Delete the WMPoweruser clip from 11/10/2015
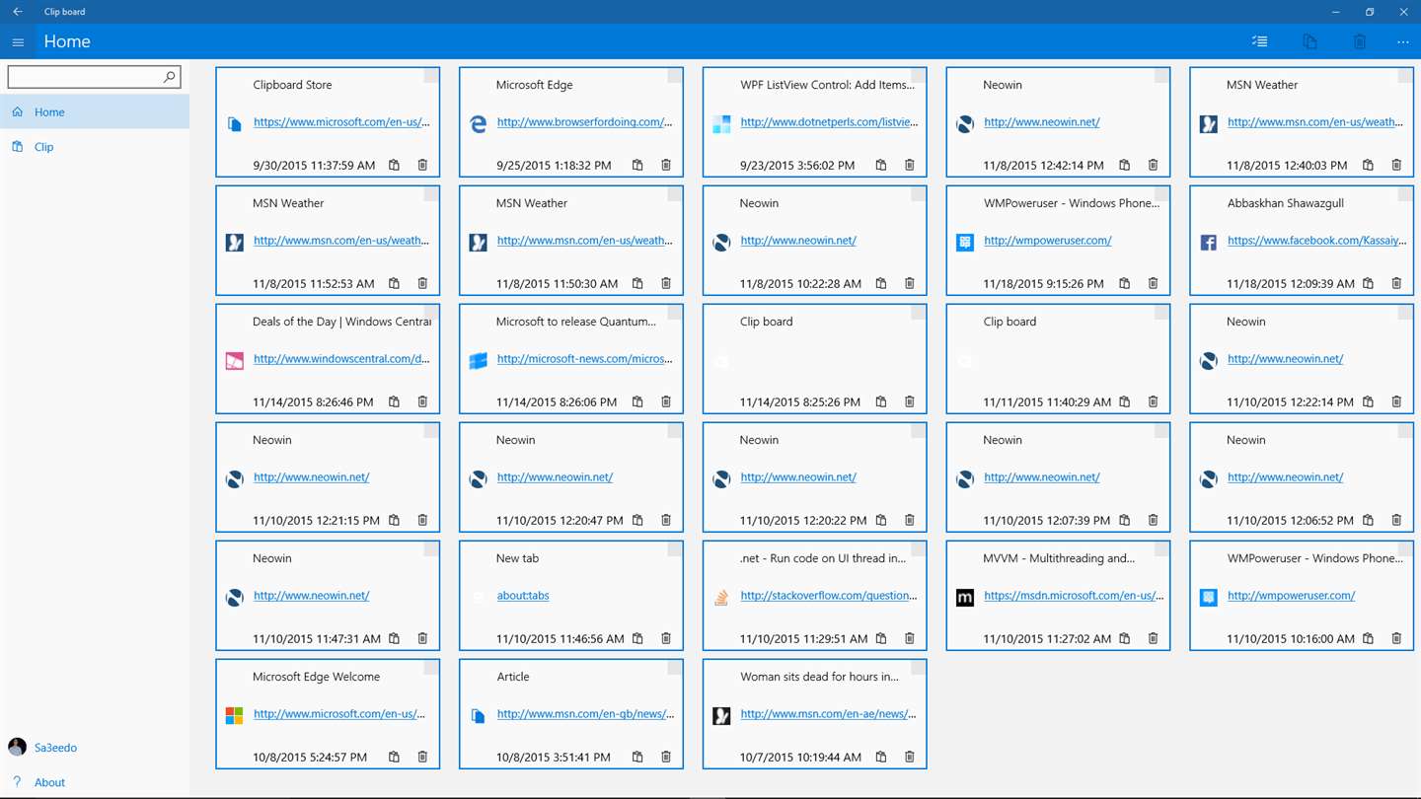Screen dimensions: 1421x799 coord(1396,638)
